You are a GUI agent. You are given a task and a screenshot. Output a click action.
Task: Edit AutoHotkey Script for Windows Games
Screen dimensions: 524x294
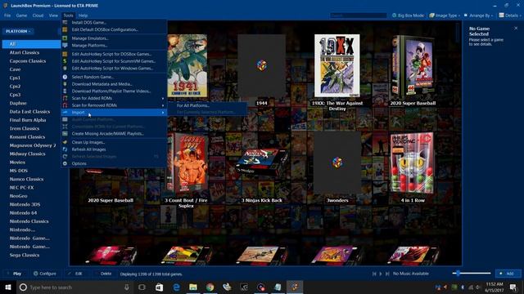pos(114,69)
